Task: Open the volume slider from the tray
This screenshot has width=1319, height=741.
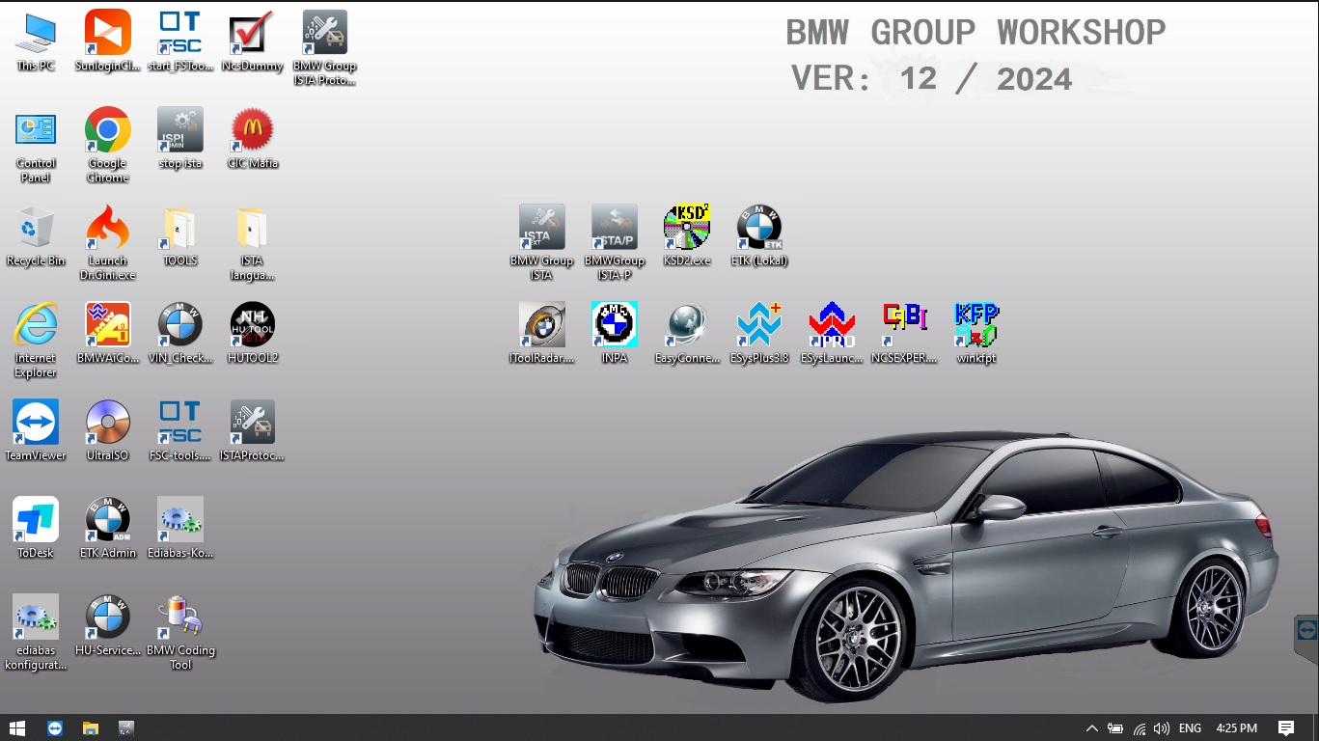Action: (1162, 727)
